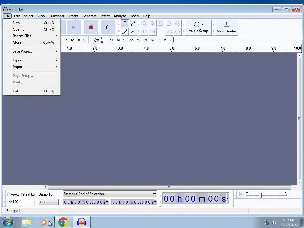
Task: Choose New from the File menu
Action: click(x=31, y=23)
